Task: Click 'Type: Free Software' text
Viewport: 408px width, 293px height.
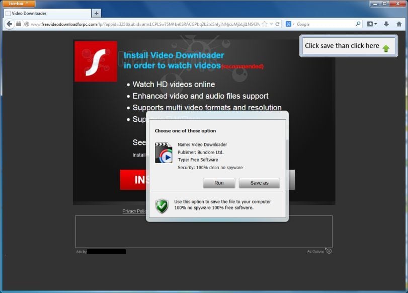Action: click(x=198, y=160)
